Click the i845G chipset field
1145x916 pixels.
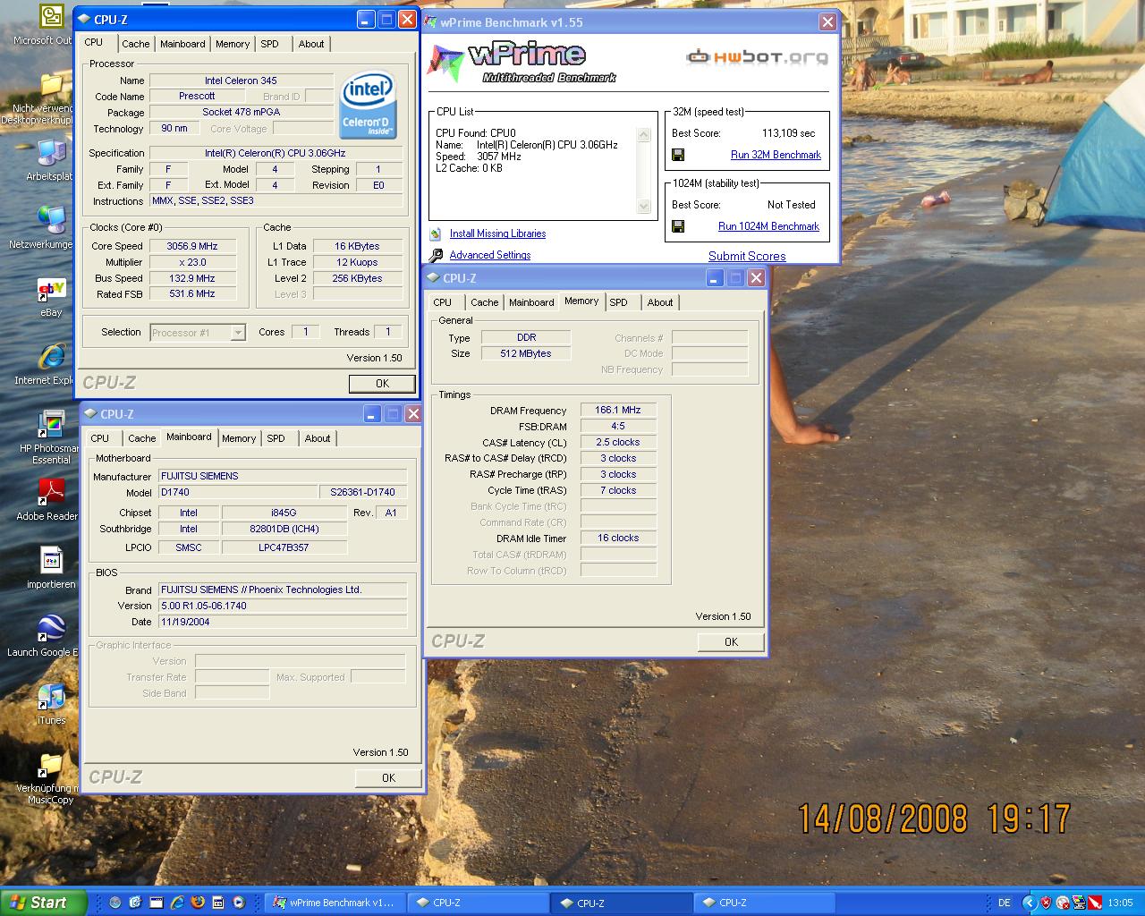(x=284, y=513)
